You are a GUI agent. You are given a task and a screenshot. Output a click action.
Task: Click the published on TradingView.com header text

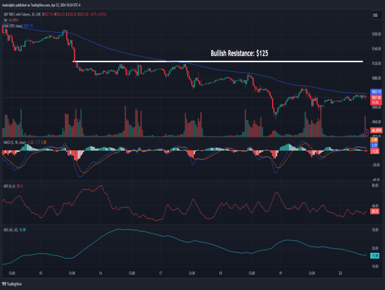pyautogui.click(x=41, y=5)
